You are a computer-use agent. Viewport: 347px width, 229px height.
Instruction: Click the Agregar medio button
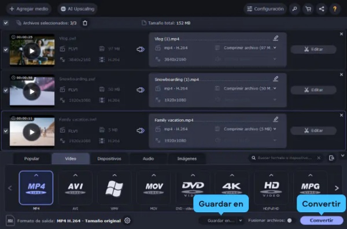click(x=29, y=9)
